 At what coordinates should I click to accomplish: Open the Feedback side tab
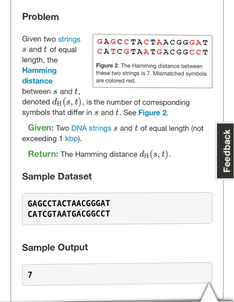[x=225, y=151]
